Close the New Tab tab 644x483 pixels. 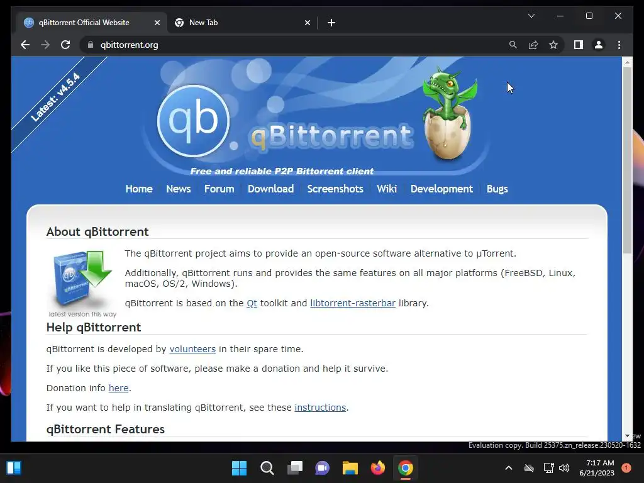[x=307, y=23]
